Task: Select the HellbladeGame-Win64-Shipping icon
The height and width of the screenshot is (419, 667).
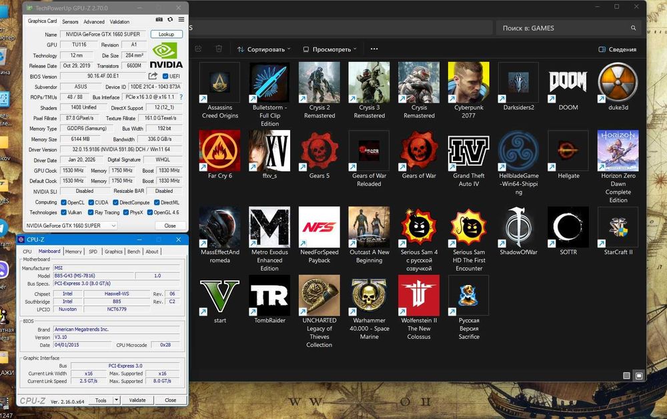Action: click(518, 151)
